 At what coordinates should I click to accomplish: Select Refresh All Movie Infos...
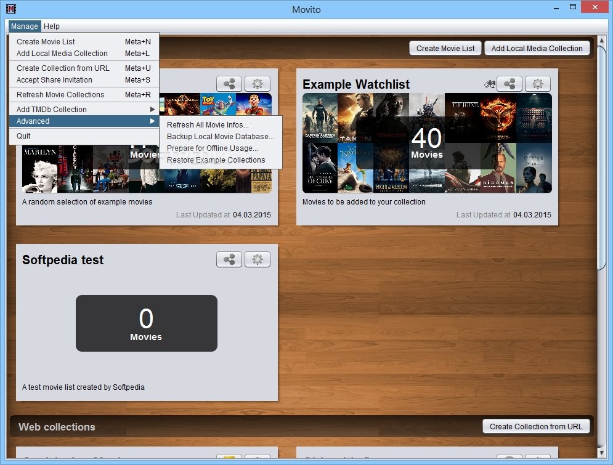[221, 124]
